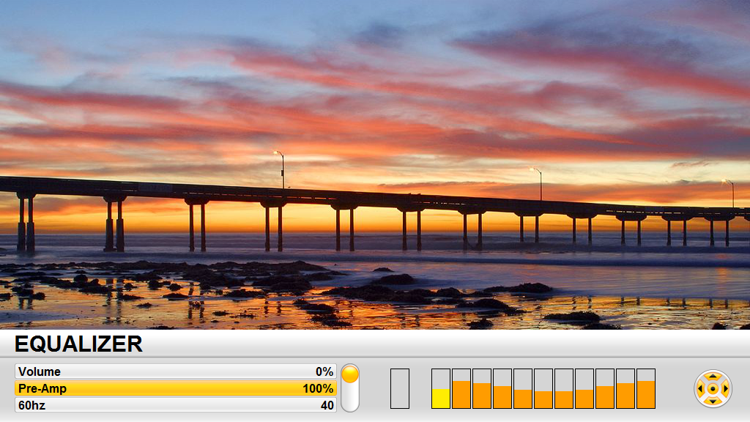Click the down arrow on the navigation pad
Image resolution: width=750 pixels, height=422 pixels.
pos(713,401)
